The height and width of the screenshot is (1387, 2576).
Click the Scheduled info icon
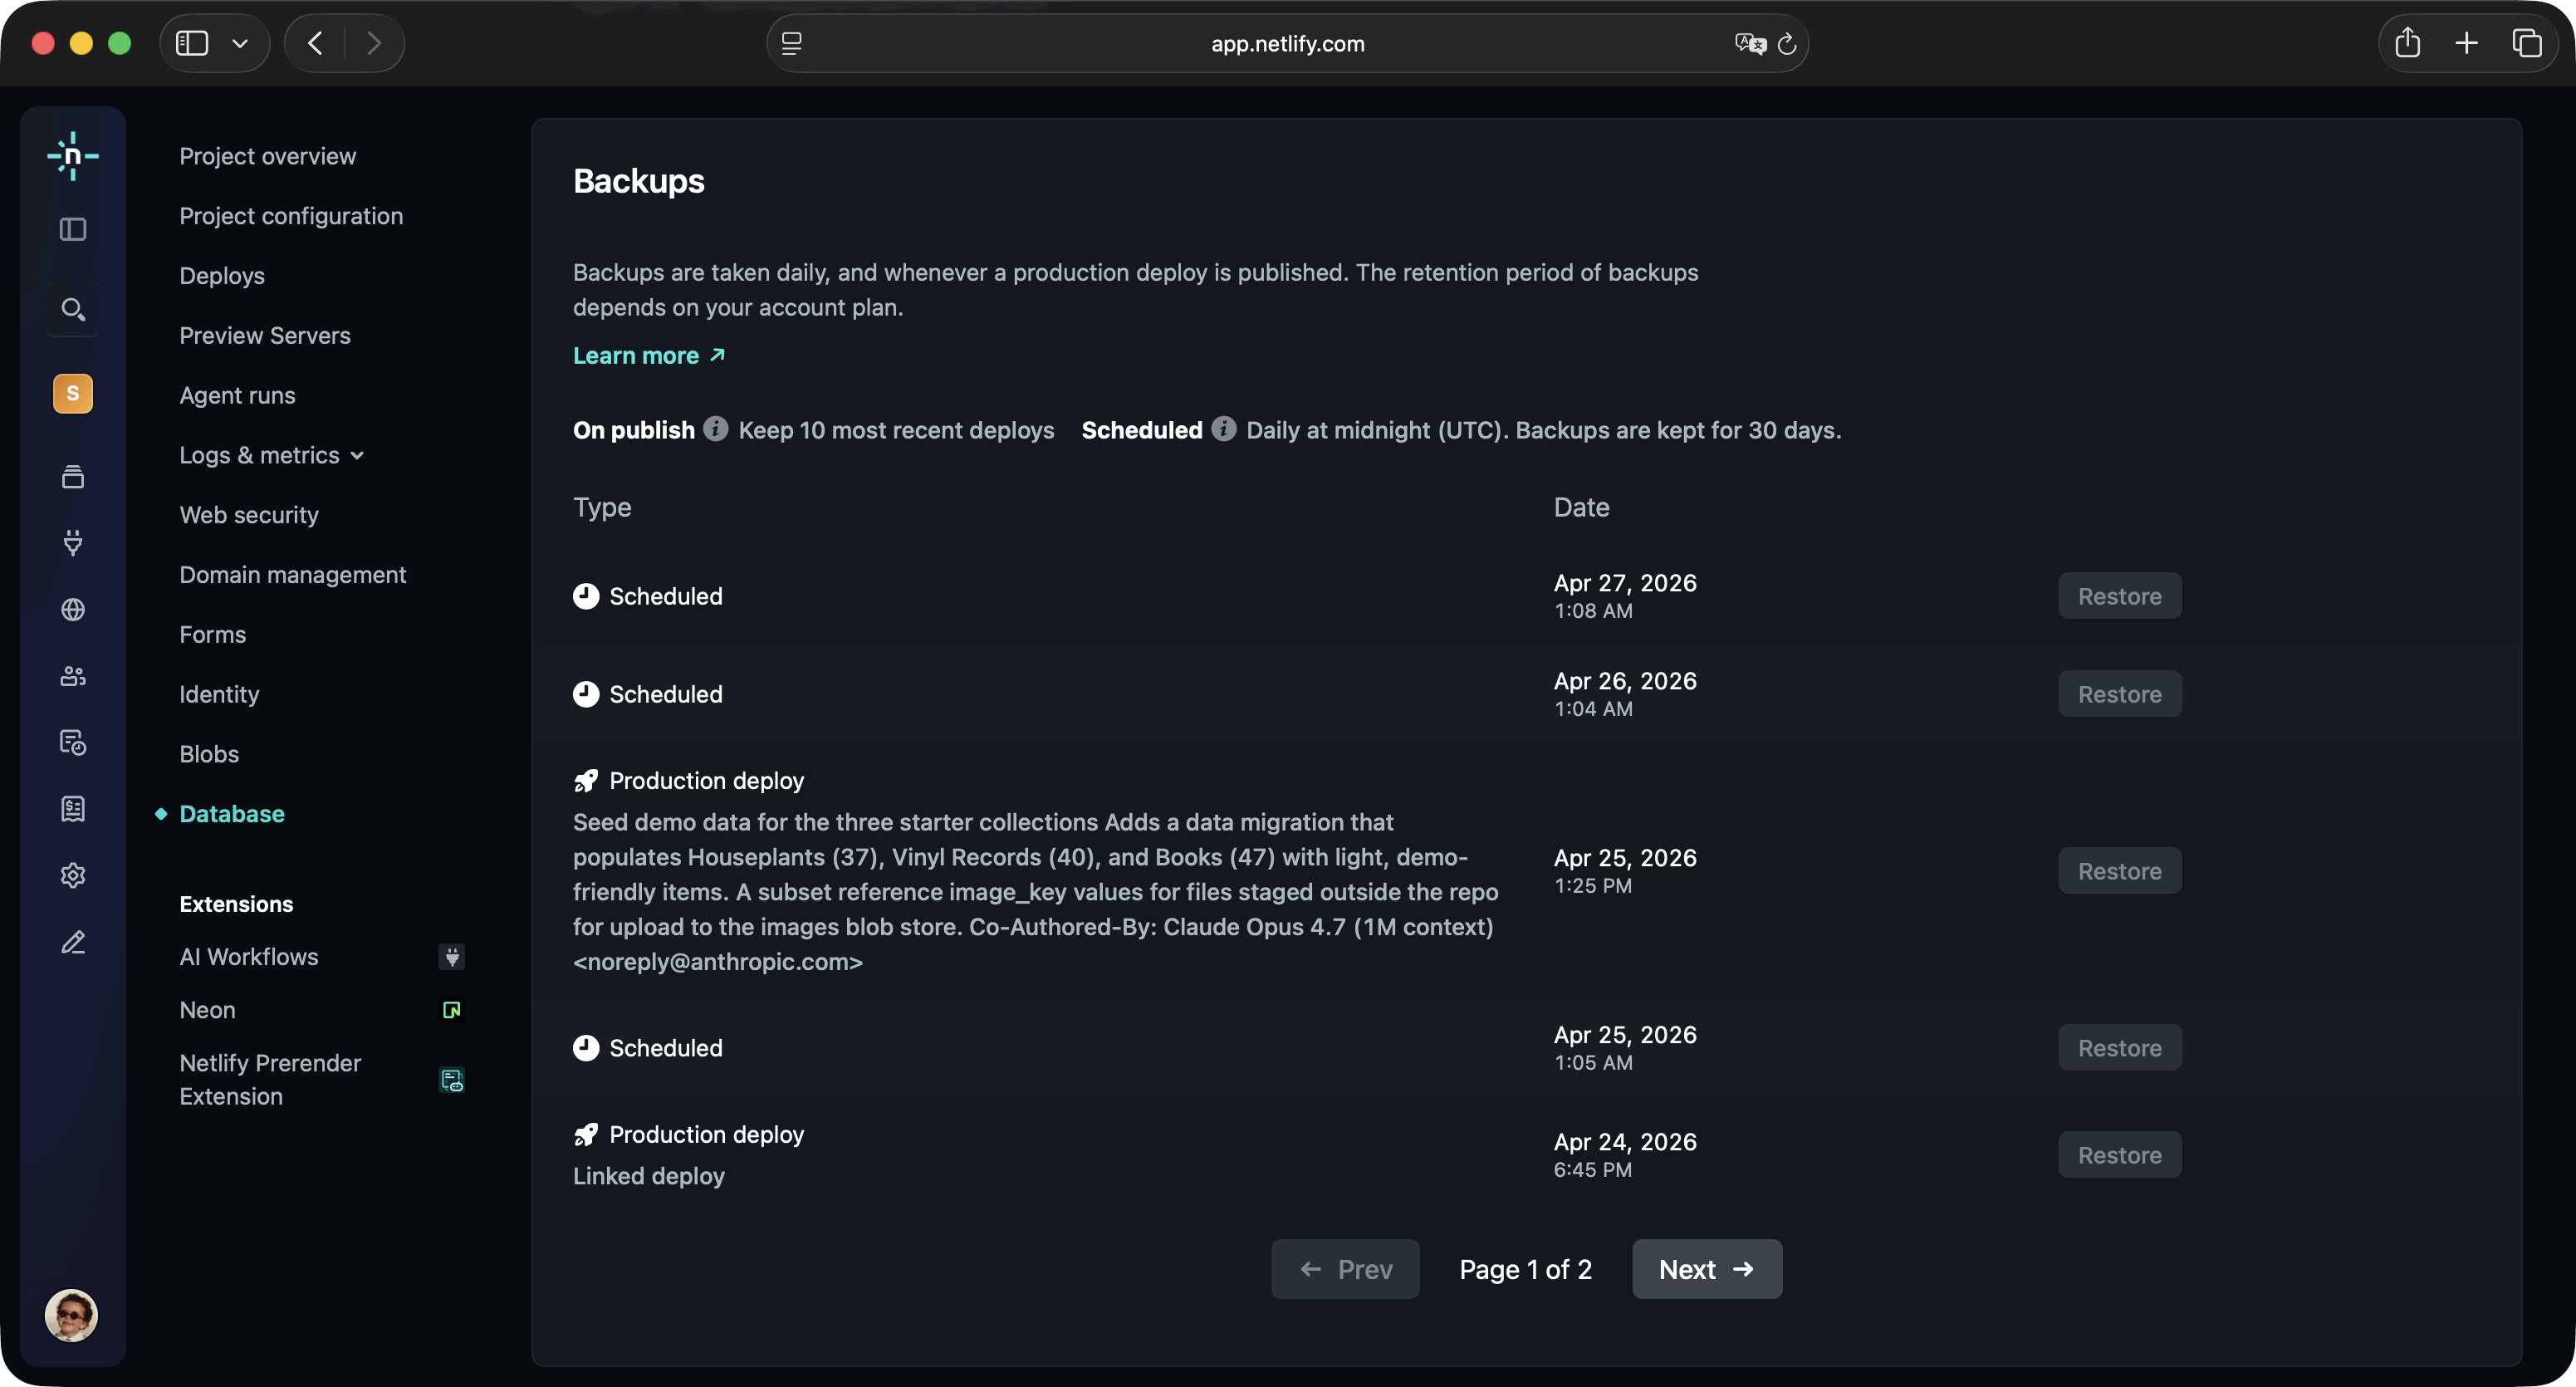click(1223, 429)
